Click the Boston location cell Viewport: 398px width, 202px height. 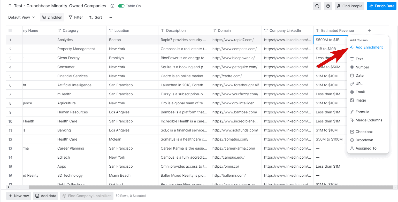point(132,40)
